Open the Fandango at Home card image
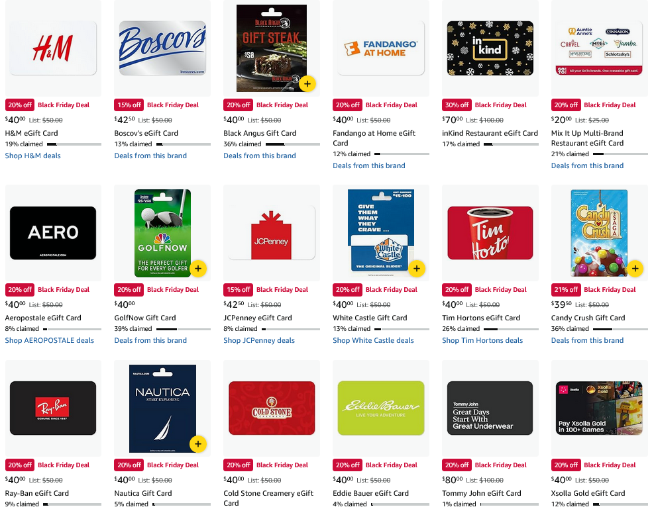Viewport: 656px width, 507px height. pyautogui.click(x=381, y=48)
